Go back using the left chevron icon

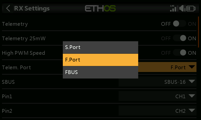(x=8, y=8)
